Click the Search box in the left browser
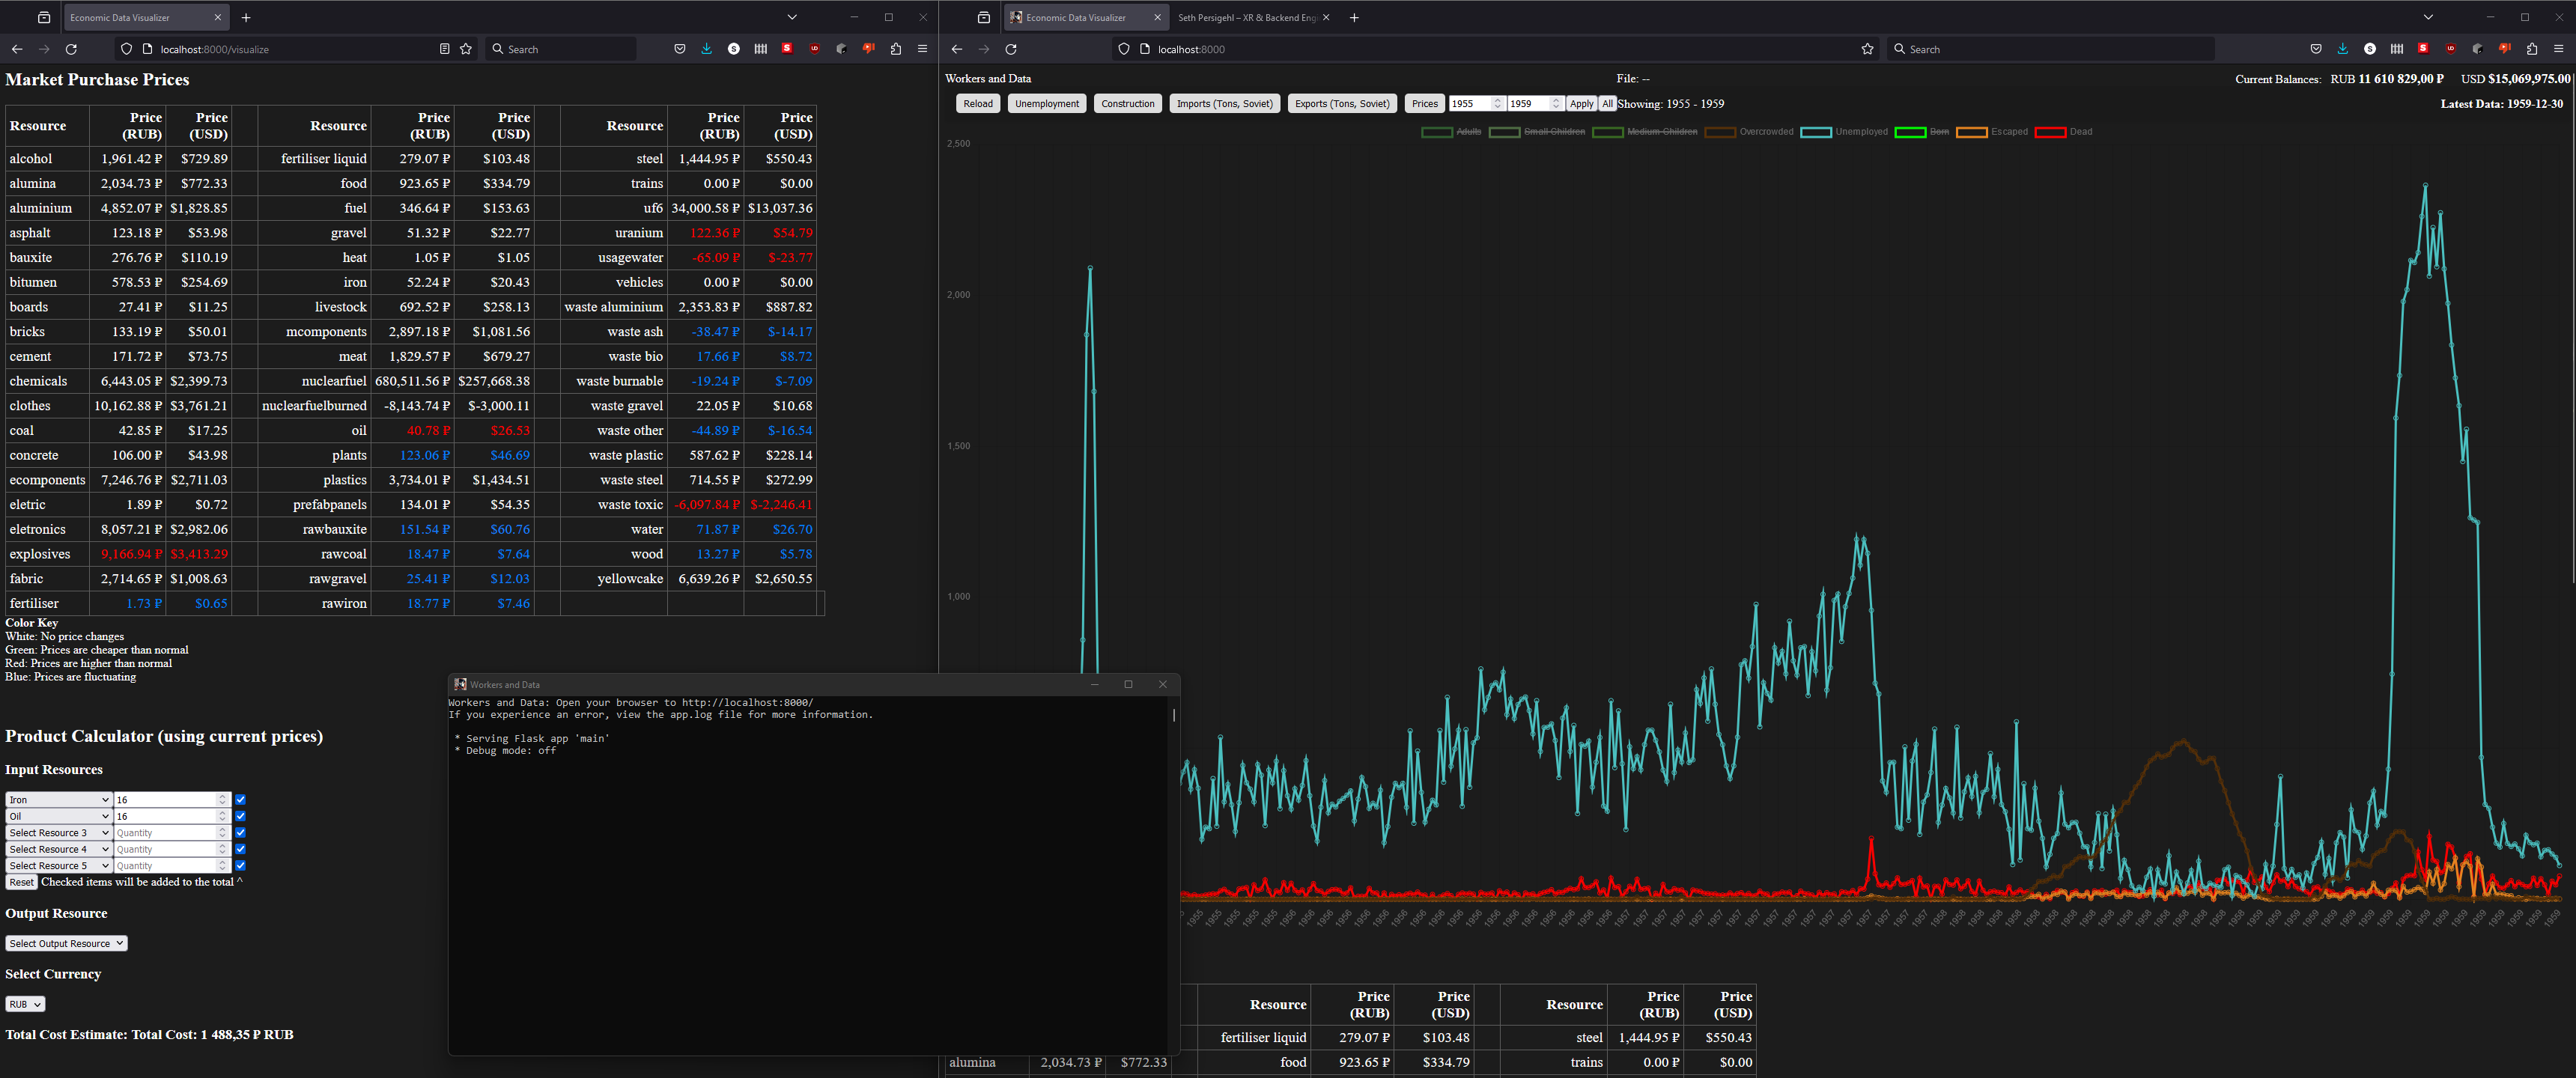 pos(561,49)
